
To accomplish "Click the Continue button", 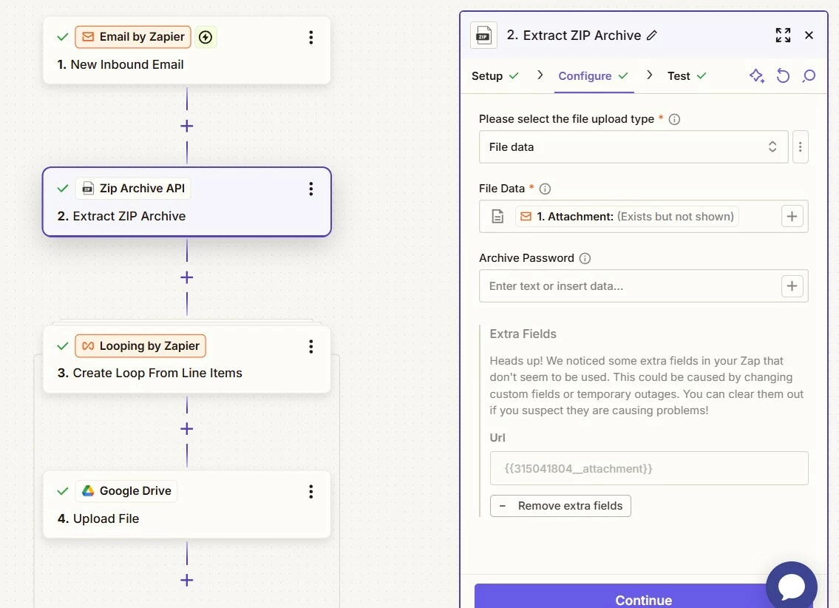I will point(644,598).
